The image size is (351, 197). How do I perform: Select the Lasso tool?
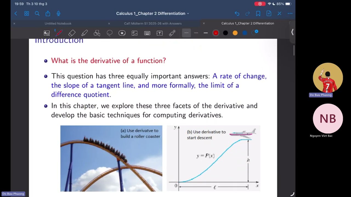(x=109, y=33)
